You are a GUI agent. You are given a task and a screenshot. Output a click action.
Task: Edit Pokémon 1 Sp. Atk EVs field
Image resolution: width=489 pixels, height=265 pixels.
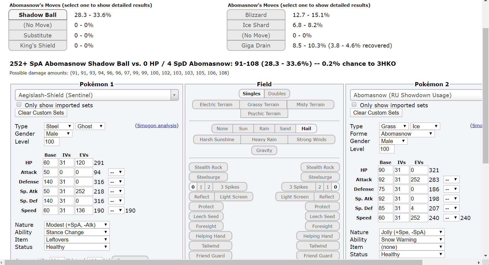[x=84, y=191]
